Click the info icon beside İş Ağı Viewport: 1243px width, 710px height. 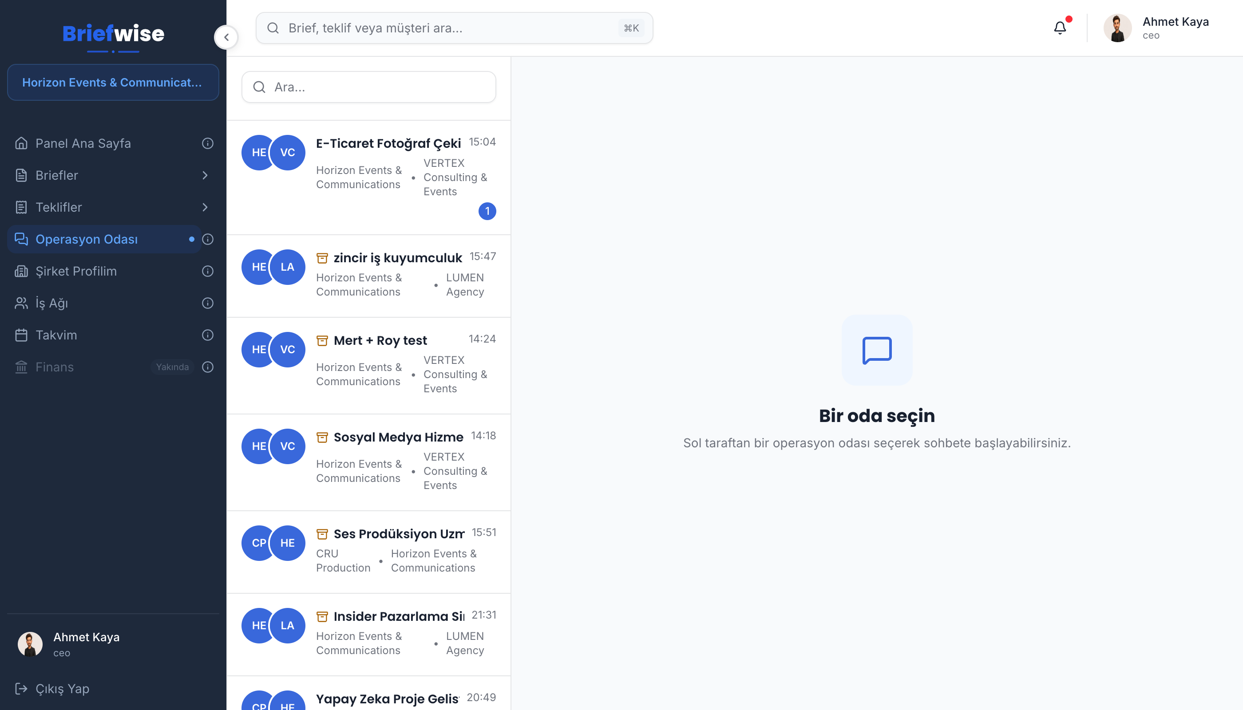(x=208, y=304)
